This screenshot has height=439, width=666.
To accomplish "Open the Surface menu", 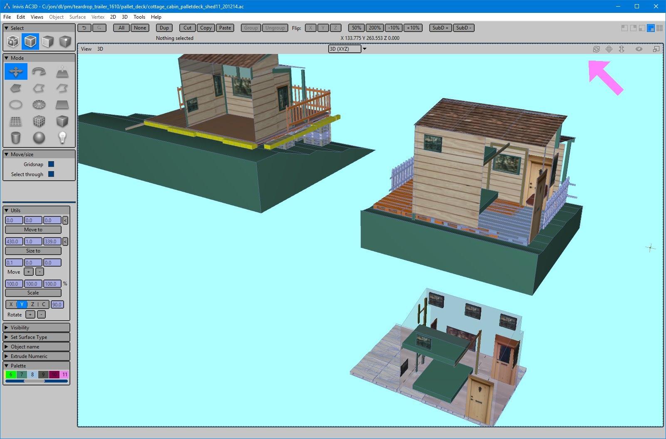I will pyautogui.click(x=77, y=17).
